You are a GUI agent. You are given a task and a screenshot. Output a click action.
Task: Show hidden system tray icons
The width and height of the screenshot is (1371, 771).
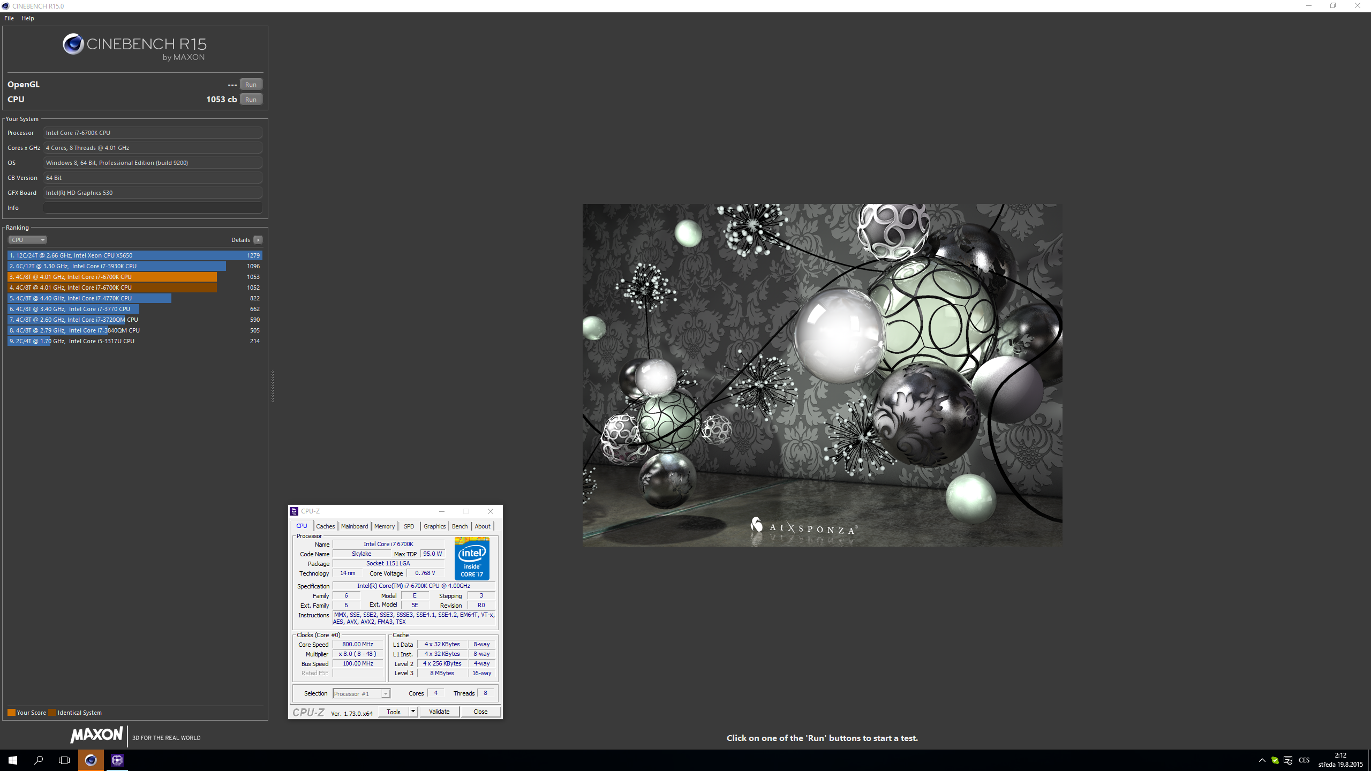click(1262, 760)
